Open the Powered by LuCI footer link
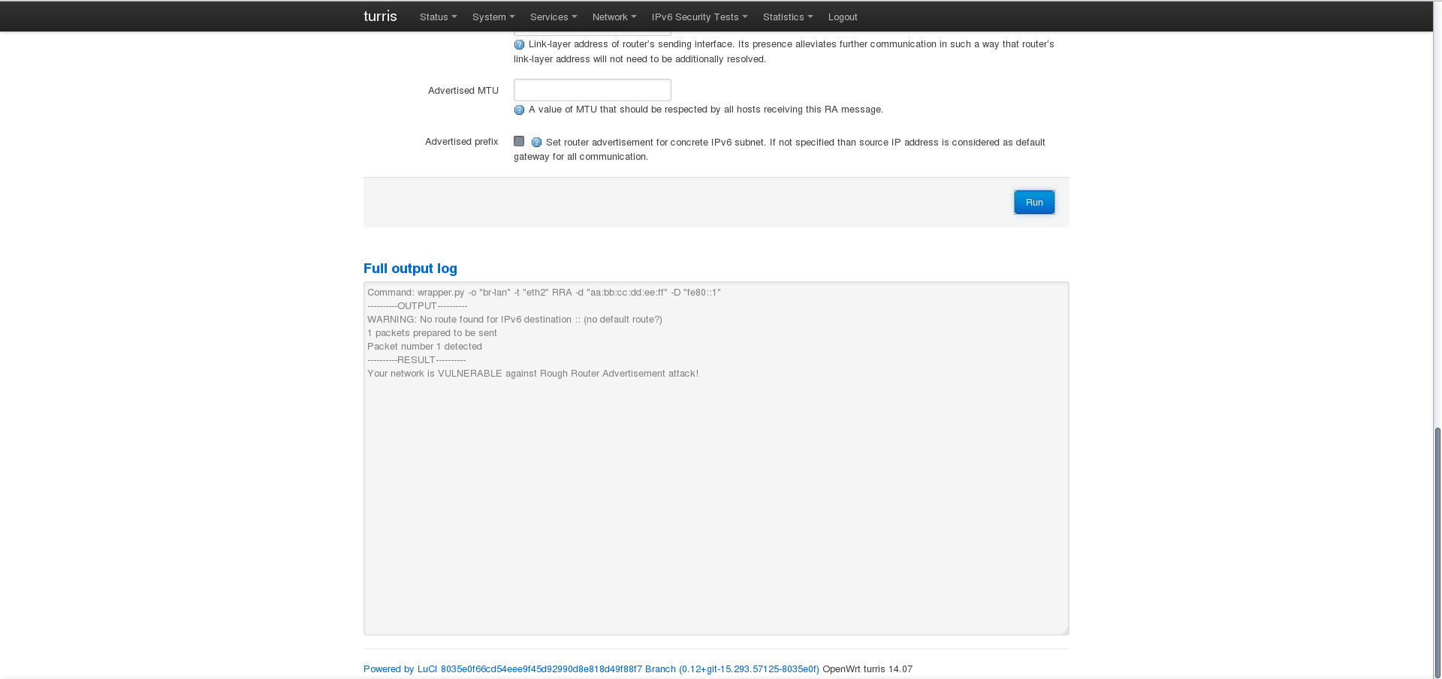1442x679 pixels. click(590, 669)
